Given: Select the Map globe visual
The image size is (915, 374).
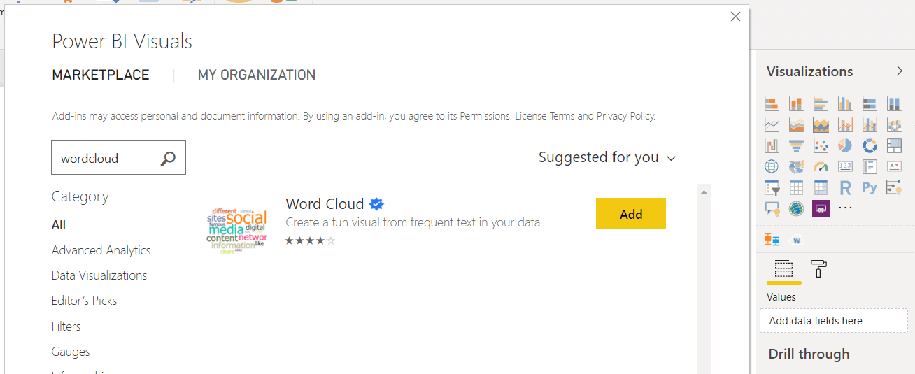Looking at the screenshot, I should pyautogui.click(x=772, y=166).
